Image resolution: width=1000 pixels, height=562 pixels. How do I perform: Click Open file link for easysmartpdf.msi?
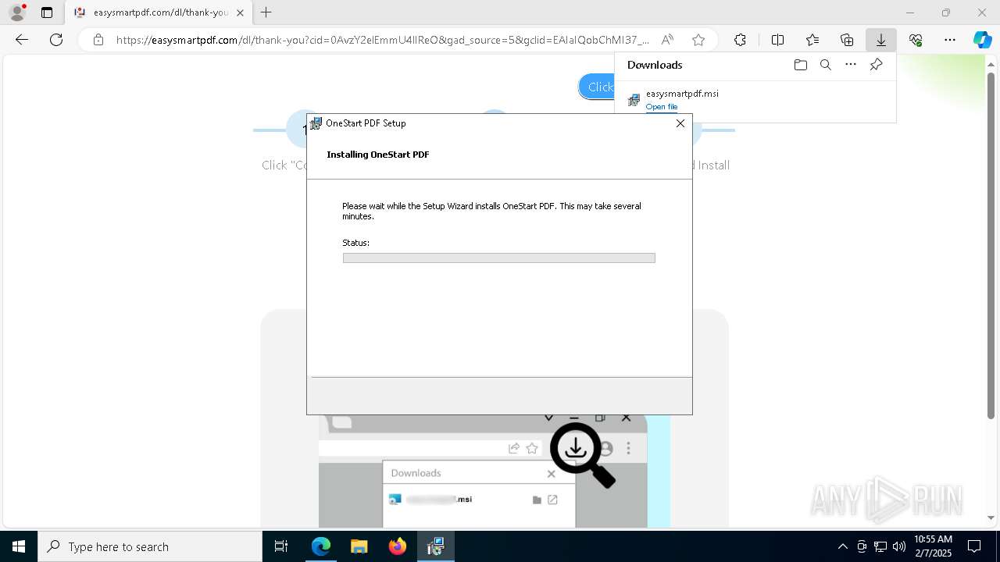point(662,107)
